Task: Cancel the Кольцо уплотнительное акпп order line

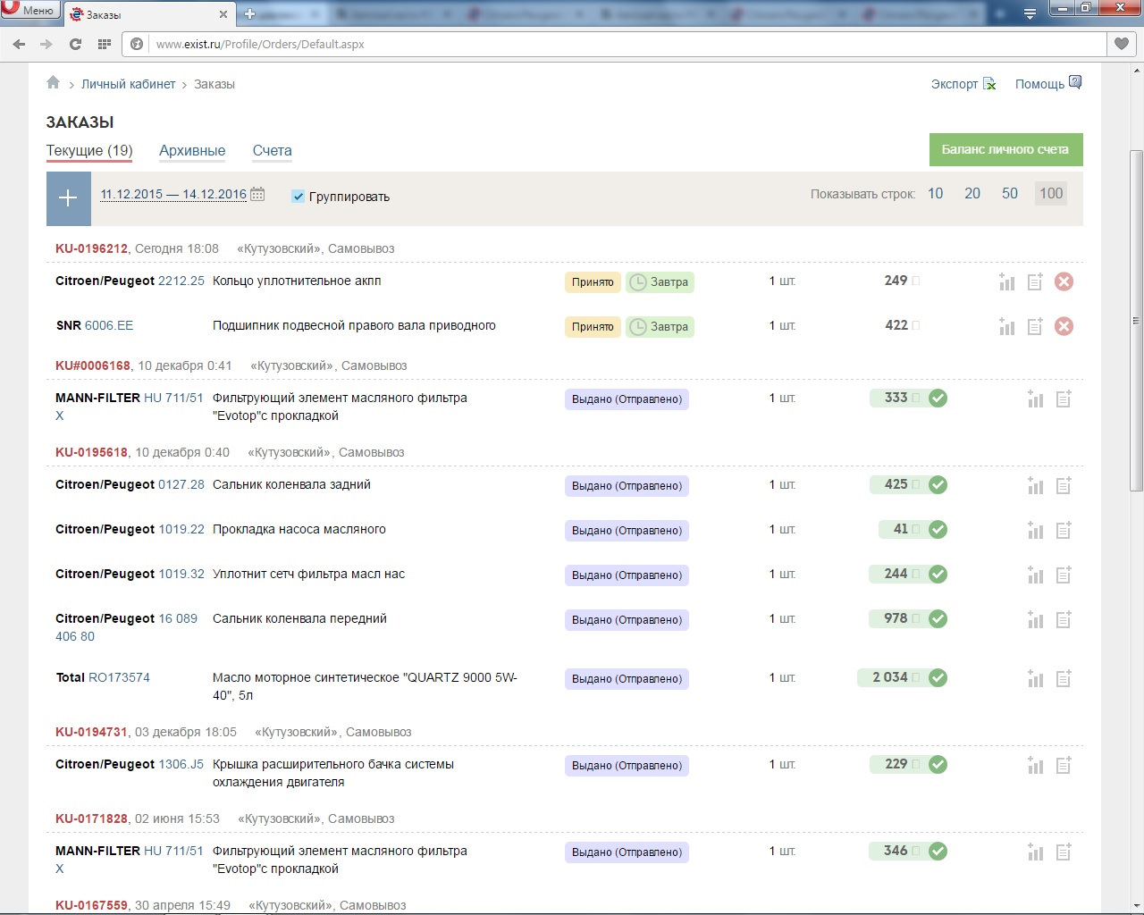Action: pos(1064,281)
